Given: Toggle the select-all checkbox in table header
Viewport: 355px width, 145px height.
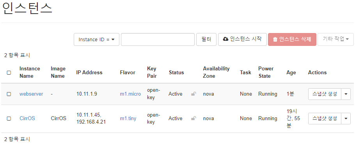Looking at the screenshot, I should click(9, 73).
